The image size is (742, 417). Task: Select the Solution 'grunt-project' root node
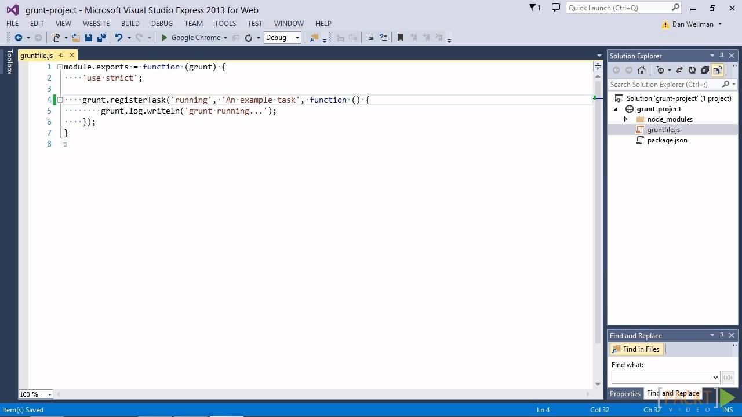pyautogui.click(x=678, y=98)
